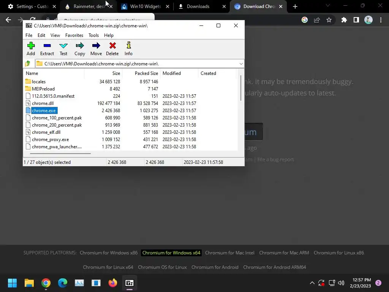The height and width of the screenshot is (292, 389).
Task: Open the Favorites menu
Action: [x=74, y=35]
